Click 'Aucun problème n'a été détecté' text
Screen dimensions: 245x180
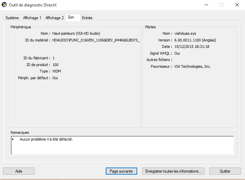click(46, 139)
